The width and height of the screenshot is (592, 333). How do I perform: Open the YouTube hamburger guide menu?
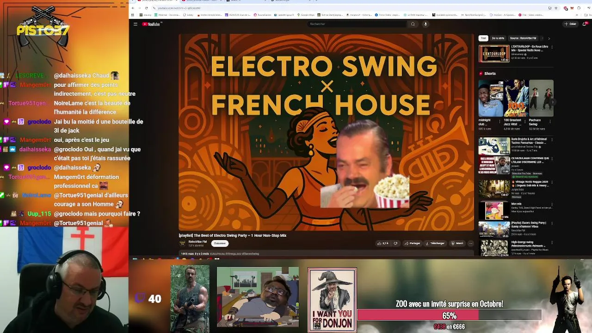coord(136,24)
